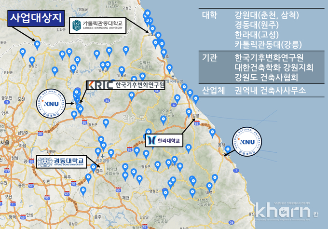The height and width of the screenshot is (229, 328).
Task: Select the 산업체 category heading
Action: (213, 90)
